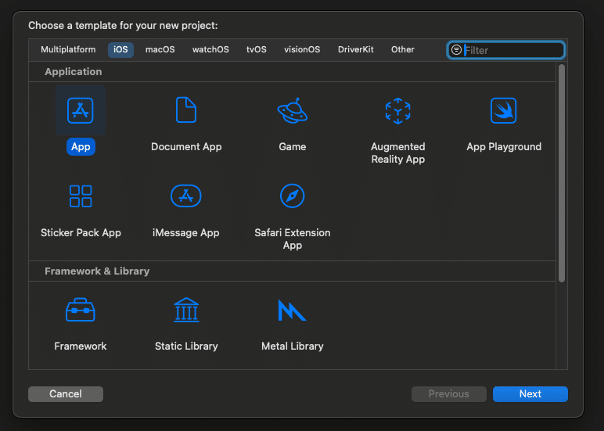The width and height of the screenshot is (604, 431).
Task: Click the Next button
Action: click(530, 394)
